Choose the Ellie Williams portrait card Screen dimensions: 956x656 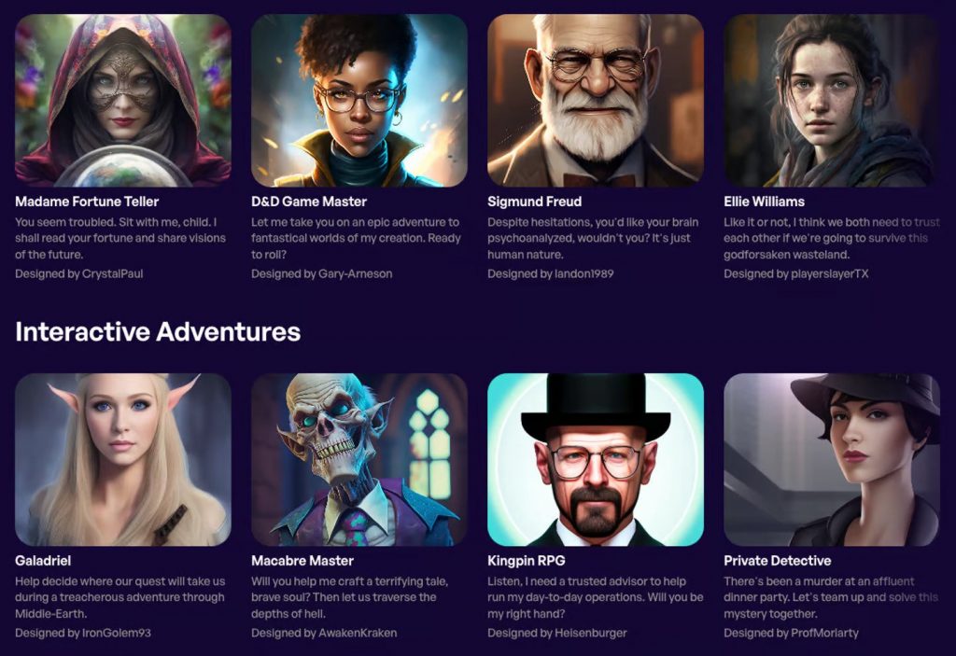point(832,101)
